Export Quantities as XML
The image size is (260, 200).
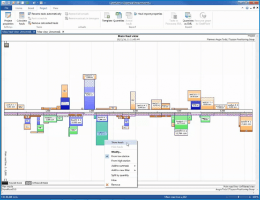[188, 19]
